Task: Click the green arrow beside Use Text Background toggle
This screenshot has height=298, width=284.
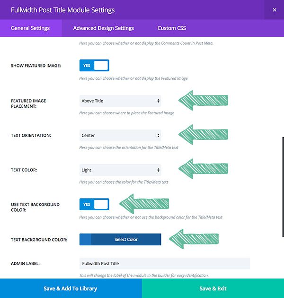Action: 144,204
